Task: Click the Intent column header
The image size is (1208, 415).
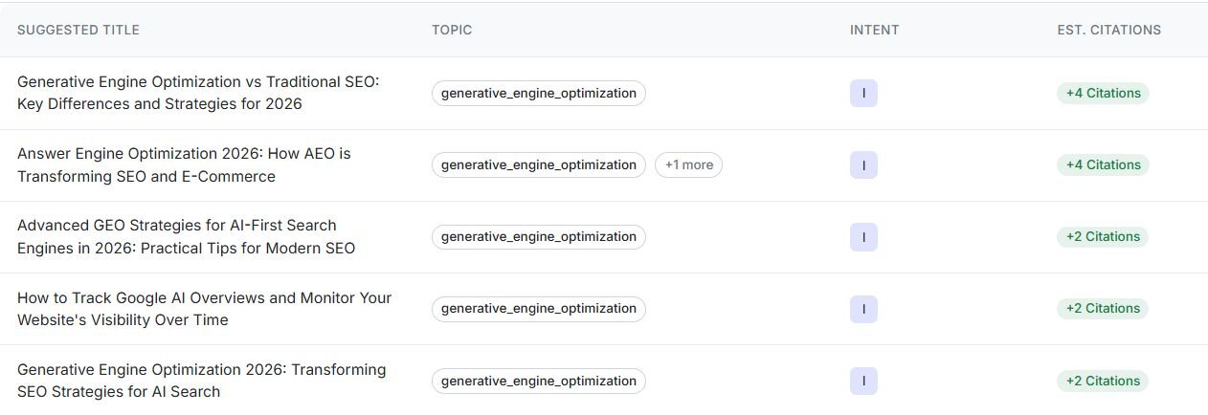Action: [874, 30]
